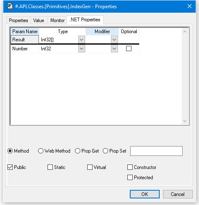Click the Dyalog properties window title icon

(x=10, y=6)
